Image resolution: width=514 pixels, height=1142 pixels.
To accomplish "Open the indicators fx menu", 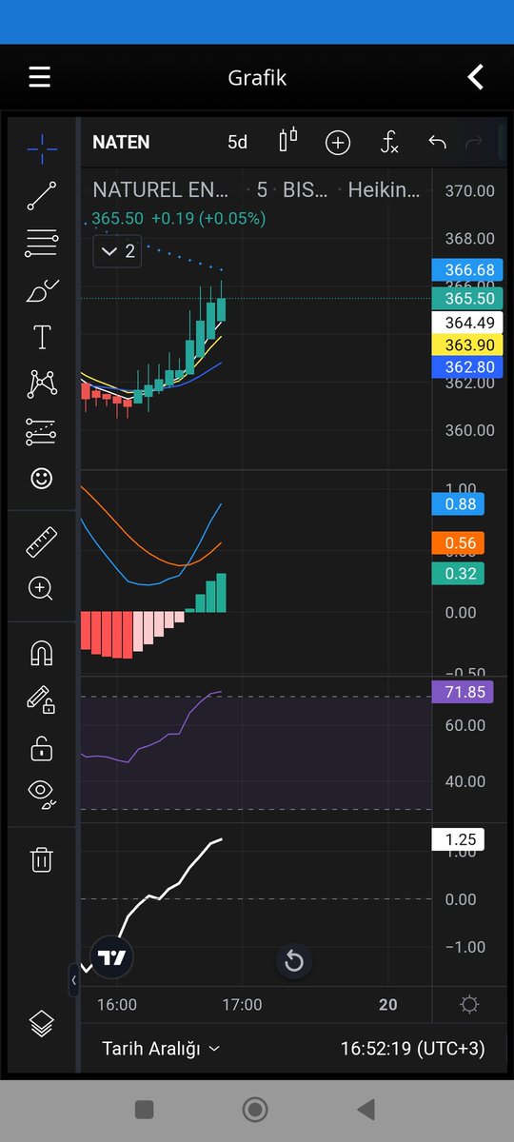I will pos(388,143).
